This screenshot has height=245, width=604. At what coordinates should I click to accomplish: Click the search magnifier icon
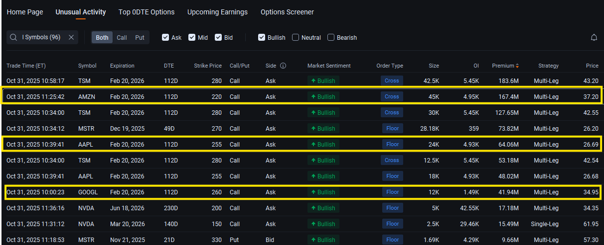click(x=13, y=37)
